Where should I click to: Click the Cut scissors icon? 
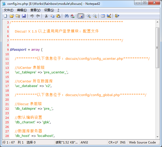(46, 16)
